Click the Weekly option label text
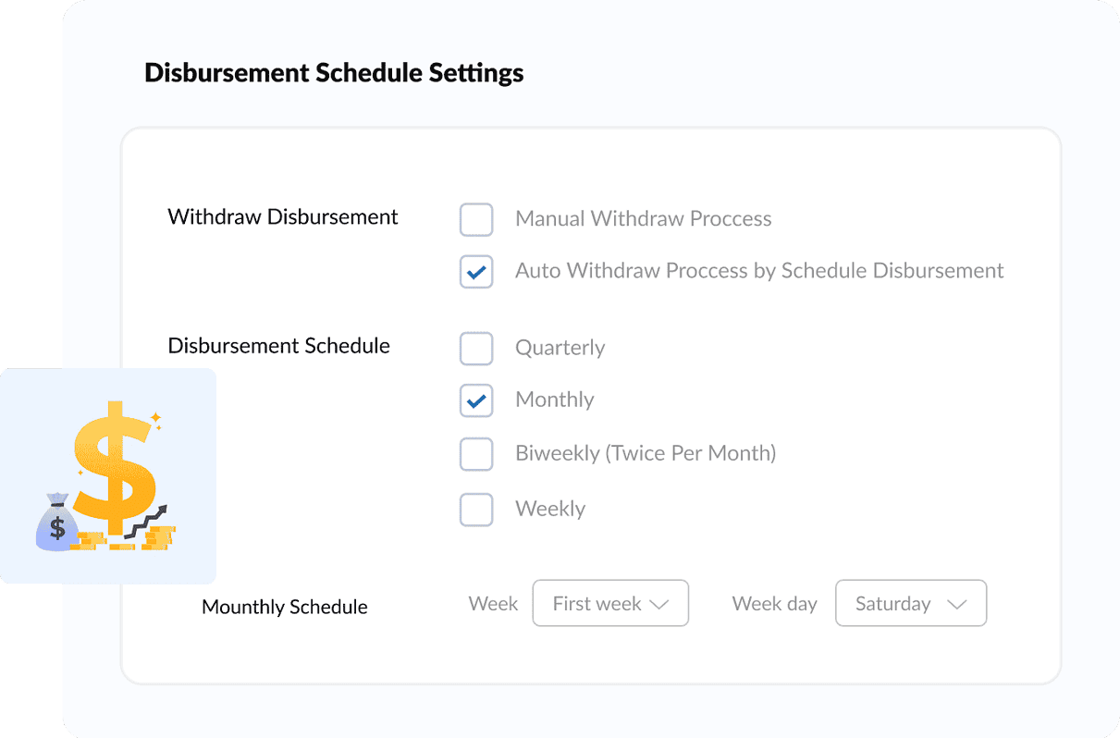Viewport: 1120px width, 738px height. point(550,509)
